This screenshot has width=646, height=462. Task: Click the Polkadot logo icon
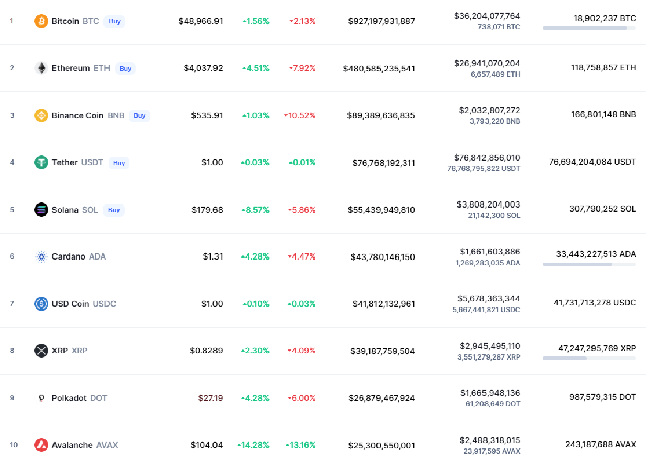pyautogui.click(x=41, y=398)
